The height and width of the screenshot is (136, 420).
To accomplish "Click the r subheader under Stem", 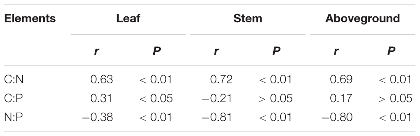I will [216, 51].
